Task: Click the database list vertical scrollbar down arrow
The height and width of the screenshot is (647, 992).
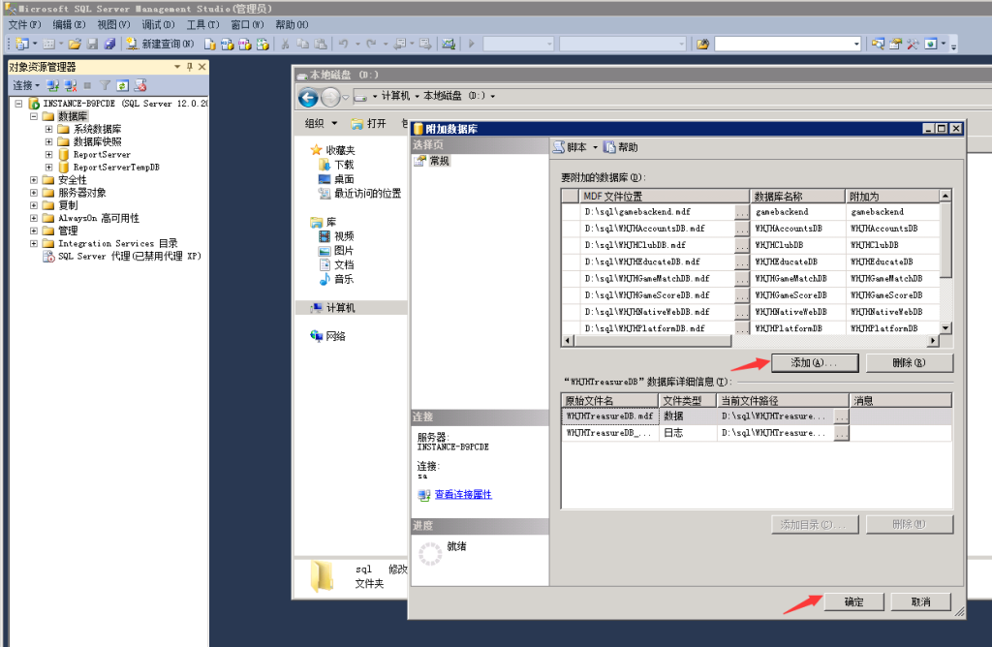Action: pyautogui.click(x=945, y=328)
